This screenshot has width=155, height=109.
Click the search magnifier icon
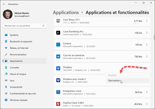44,26
